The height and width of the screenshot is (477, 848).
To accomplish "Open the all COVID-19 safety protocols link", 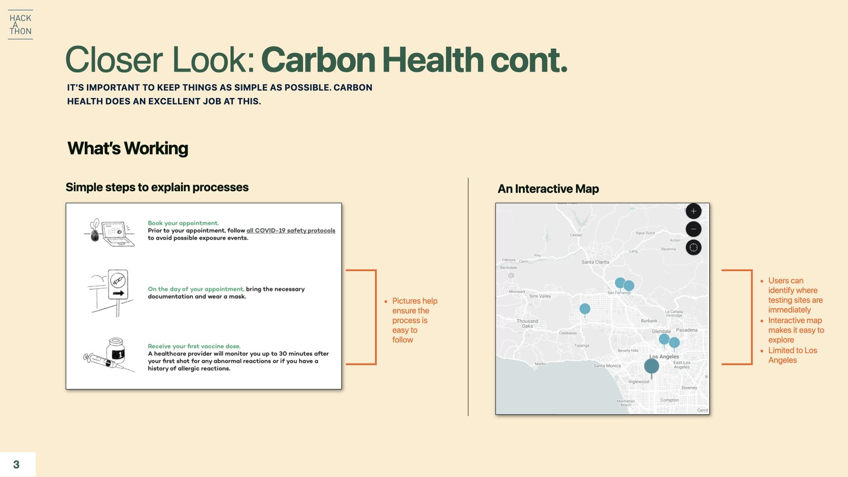I will pos(291,231).
